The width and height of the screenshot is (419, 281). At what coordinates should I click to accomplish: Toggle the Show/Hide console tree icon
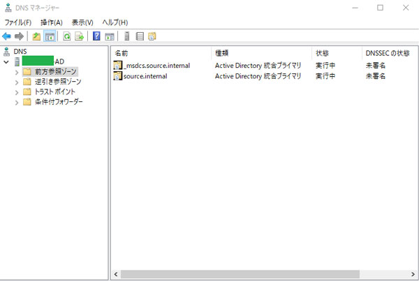coord(50,36)
